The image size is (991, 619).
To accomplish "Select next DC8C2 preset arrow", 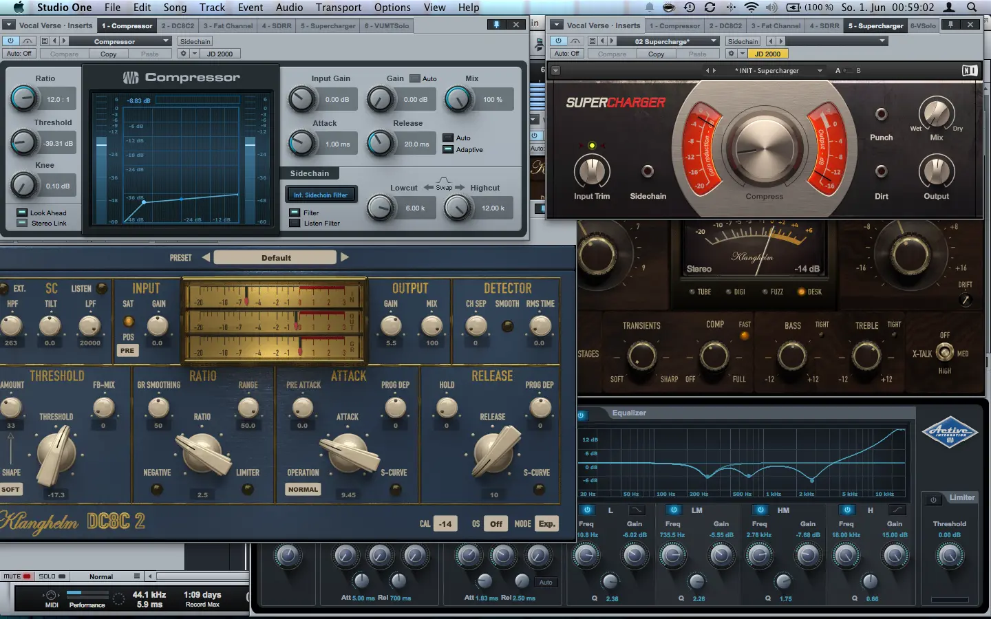I will click(x=345, y=257).
